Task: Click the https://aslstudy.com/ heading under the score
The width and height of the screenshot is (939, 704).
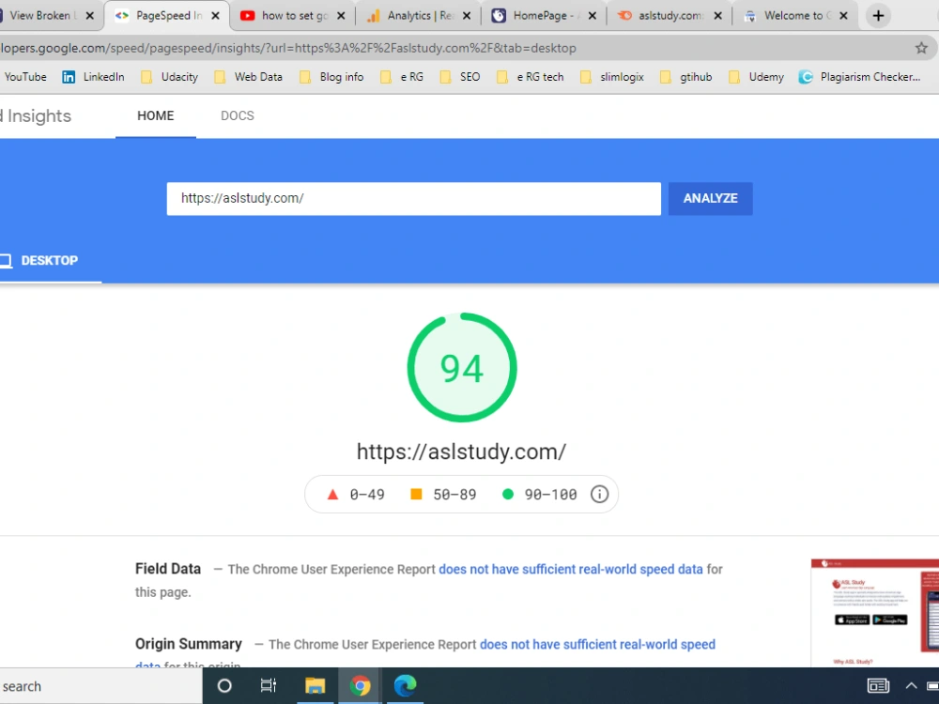Action: pos(461,451)
